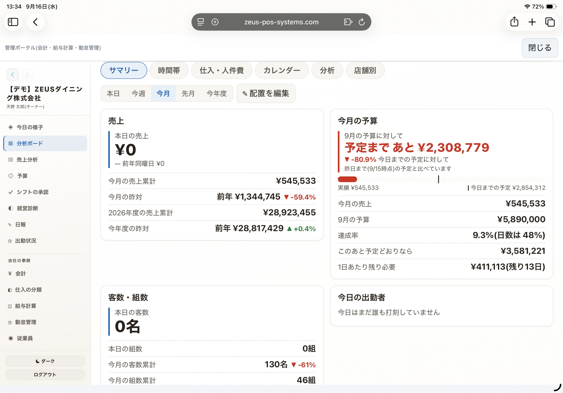Open the page reader menu icon in address bar
The width and height of the screenshot is (563, 393).
point(201,22)
